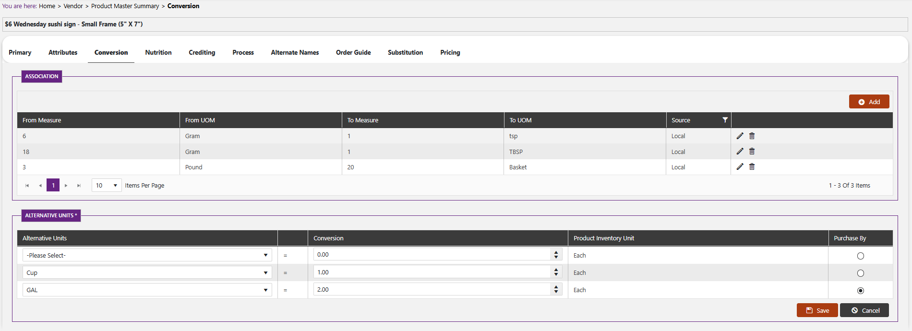Switch to the Primary tab

click(x=20, y=52)
